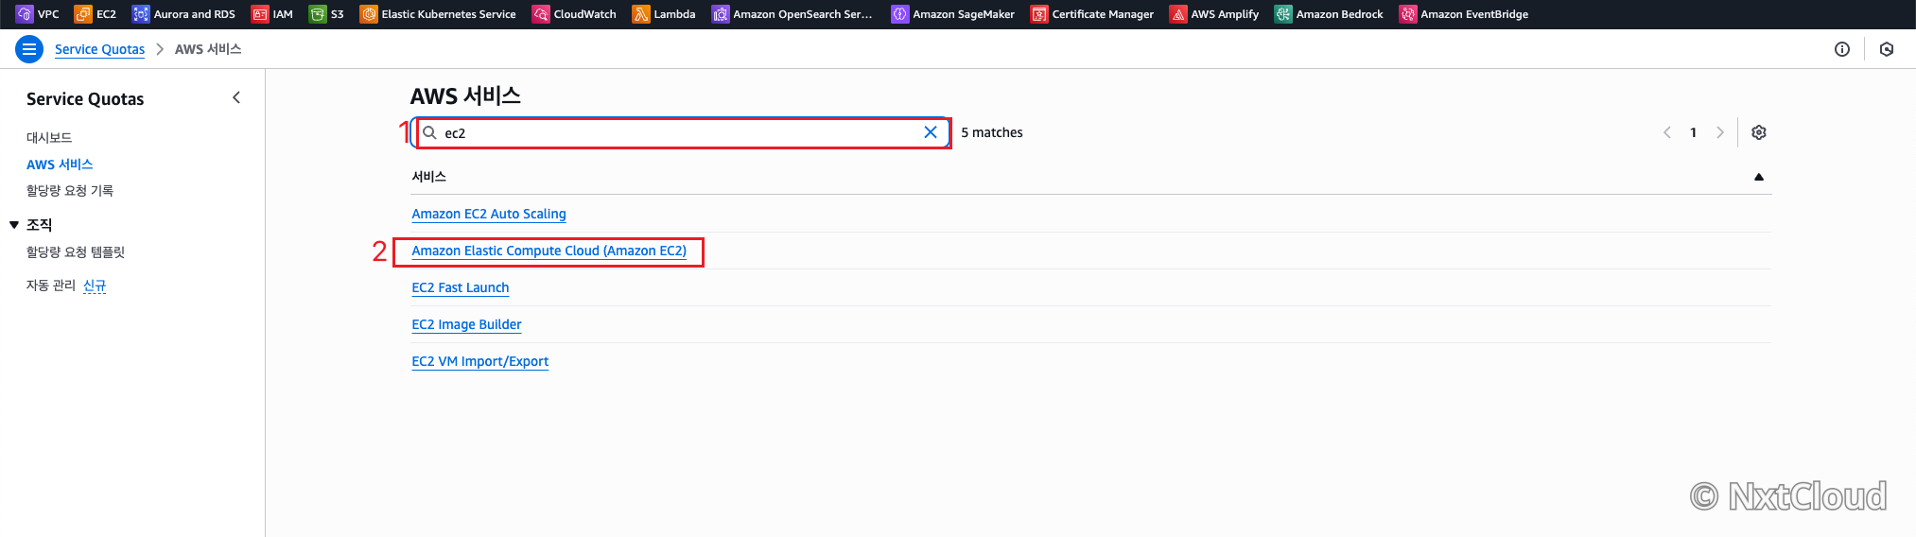1916x537 pixels.
Task: Open EC2 Fast Launch service
Action: click(461, 287)
